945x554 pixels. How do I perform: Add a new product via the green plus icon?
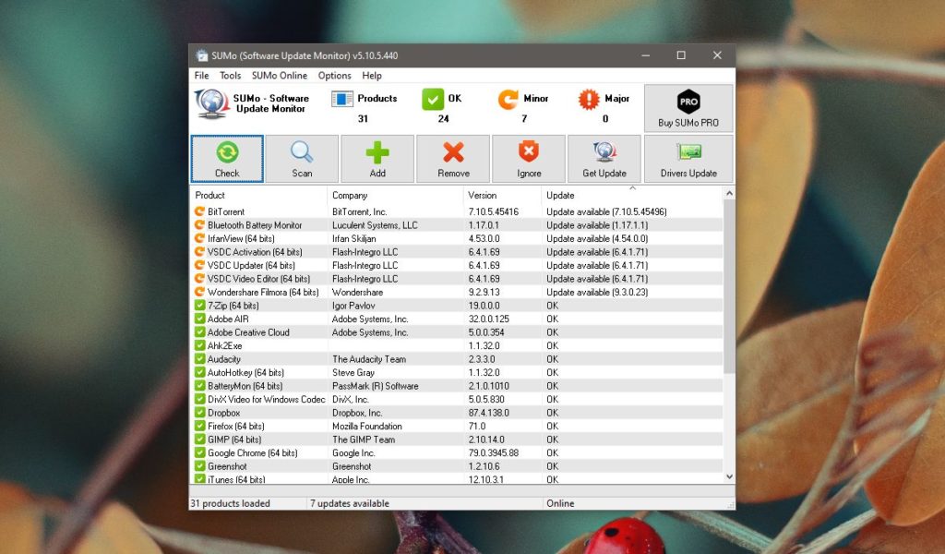[x=377, y=158]
